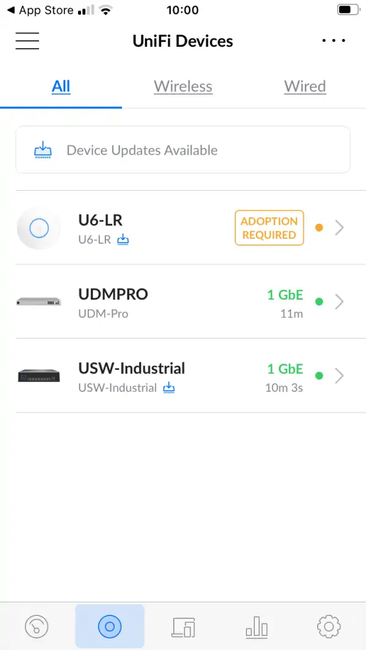Switch to the Wireless tab

point(183,87)
